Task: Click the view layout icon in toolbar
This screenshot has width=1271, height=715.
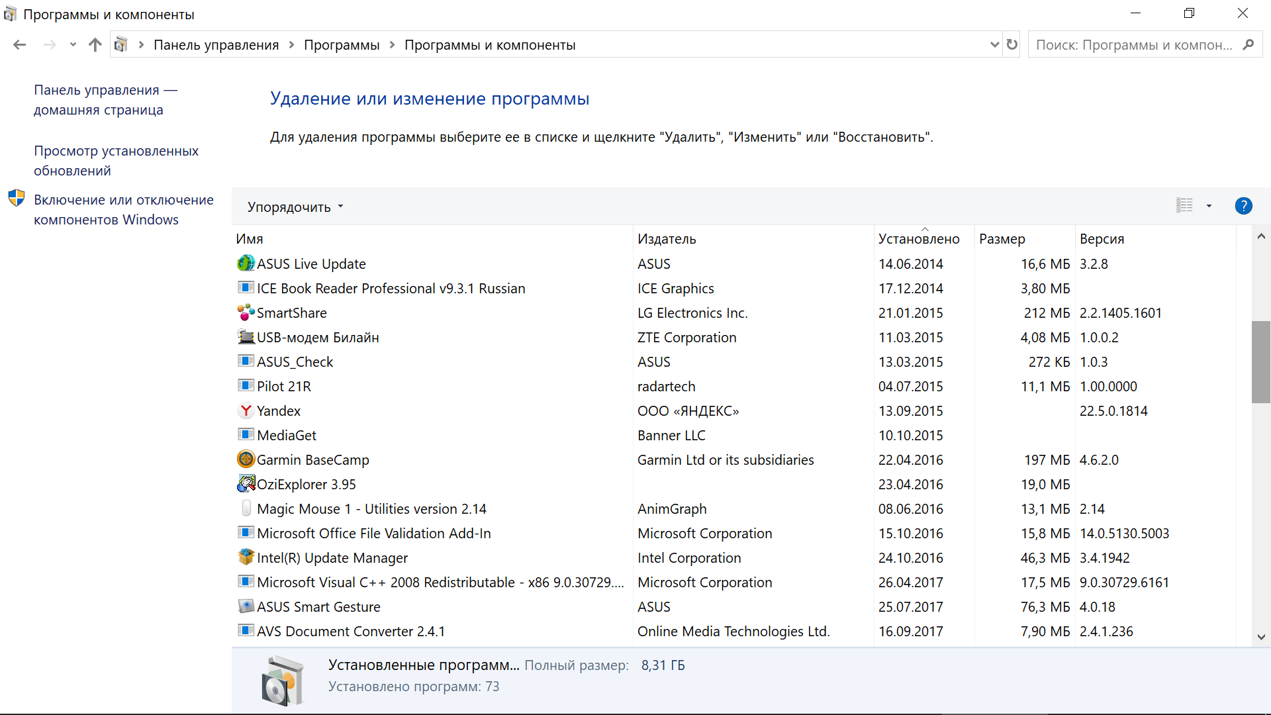Action: (1184, 206)
